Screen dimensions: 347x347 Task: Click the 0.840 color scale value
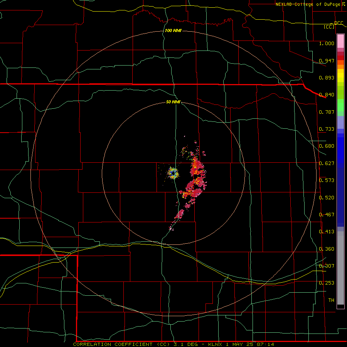click(327, 95)
